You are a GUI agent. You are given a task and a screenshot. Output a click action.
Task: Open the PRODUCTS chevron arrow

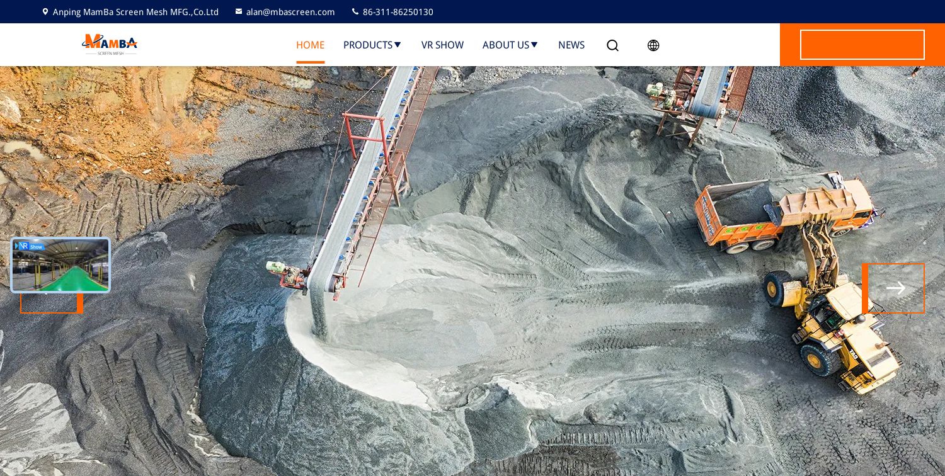398,45
